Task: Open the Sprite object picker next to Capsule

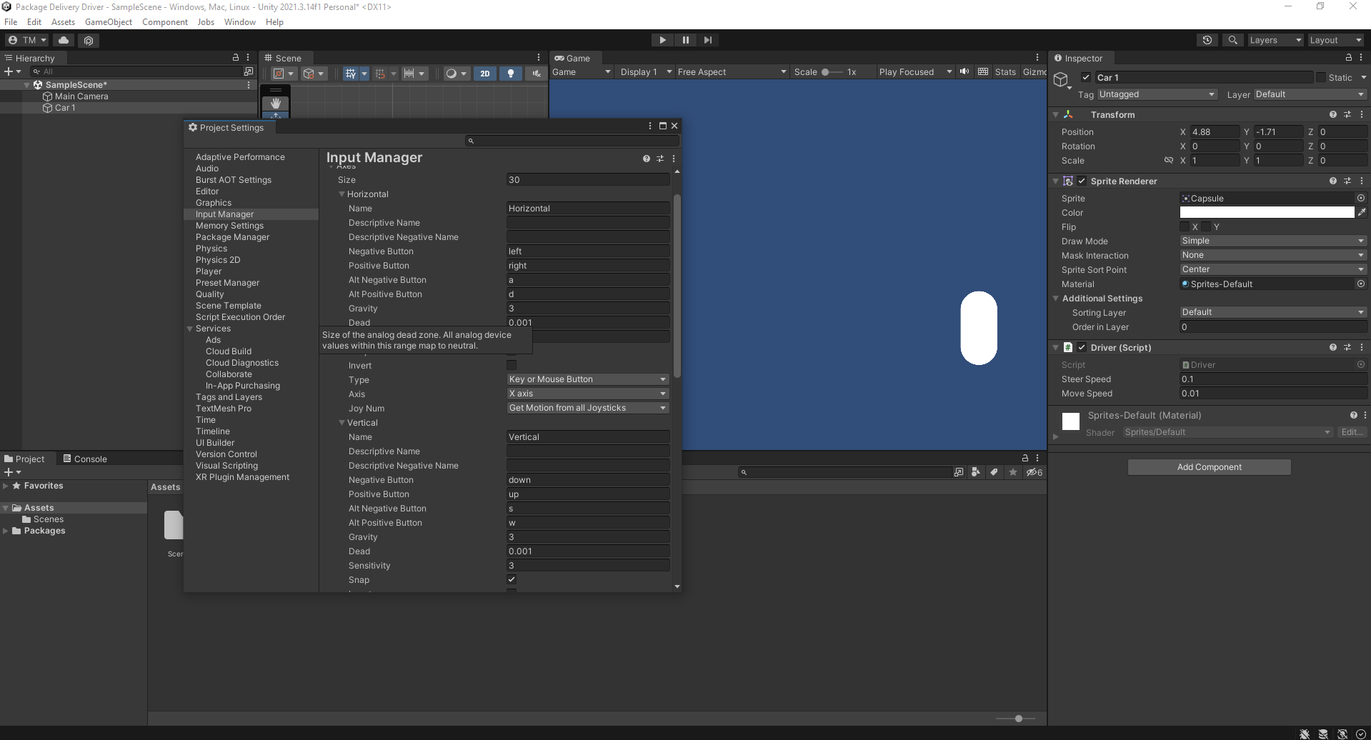Action: 1361,198
